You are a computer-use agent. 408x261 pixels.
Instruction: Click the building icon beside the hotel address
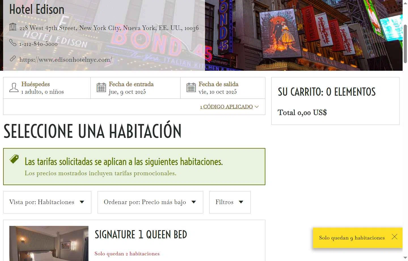point(13,27)
